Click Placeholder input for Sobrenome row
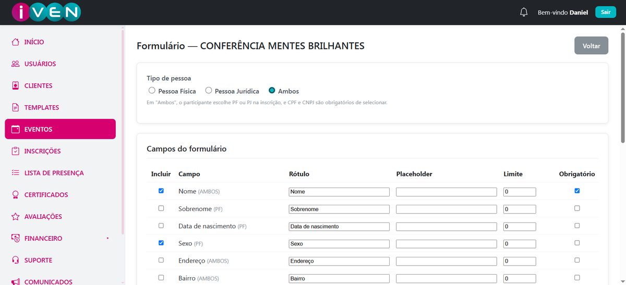626x285 pixels. point(447,209)
